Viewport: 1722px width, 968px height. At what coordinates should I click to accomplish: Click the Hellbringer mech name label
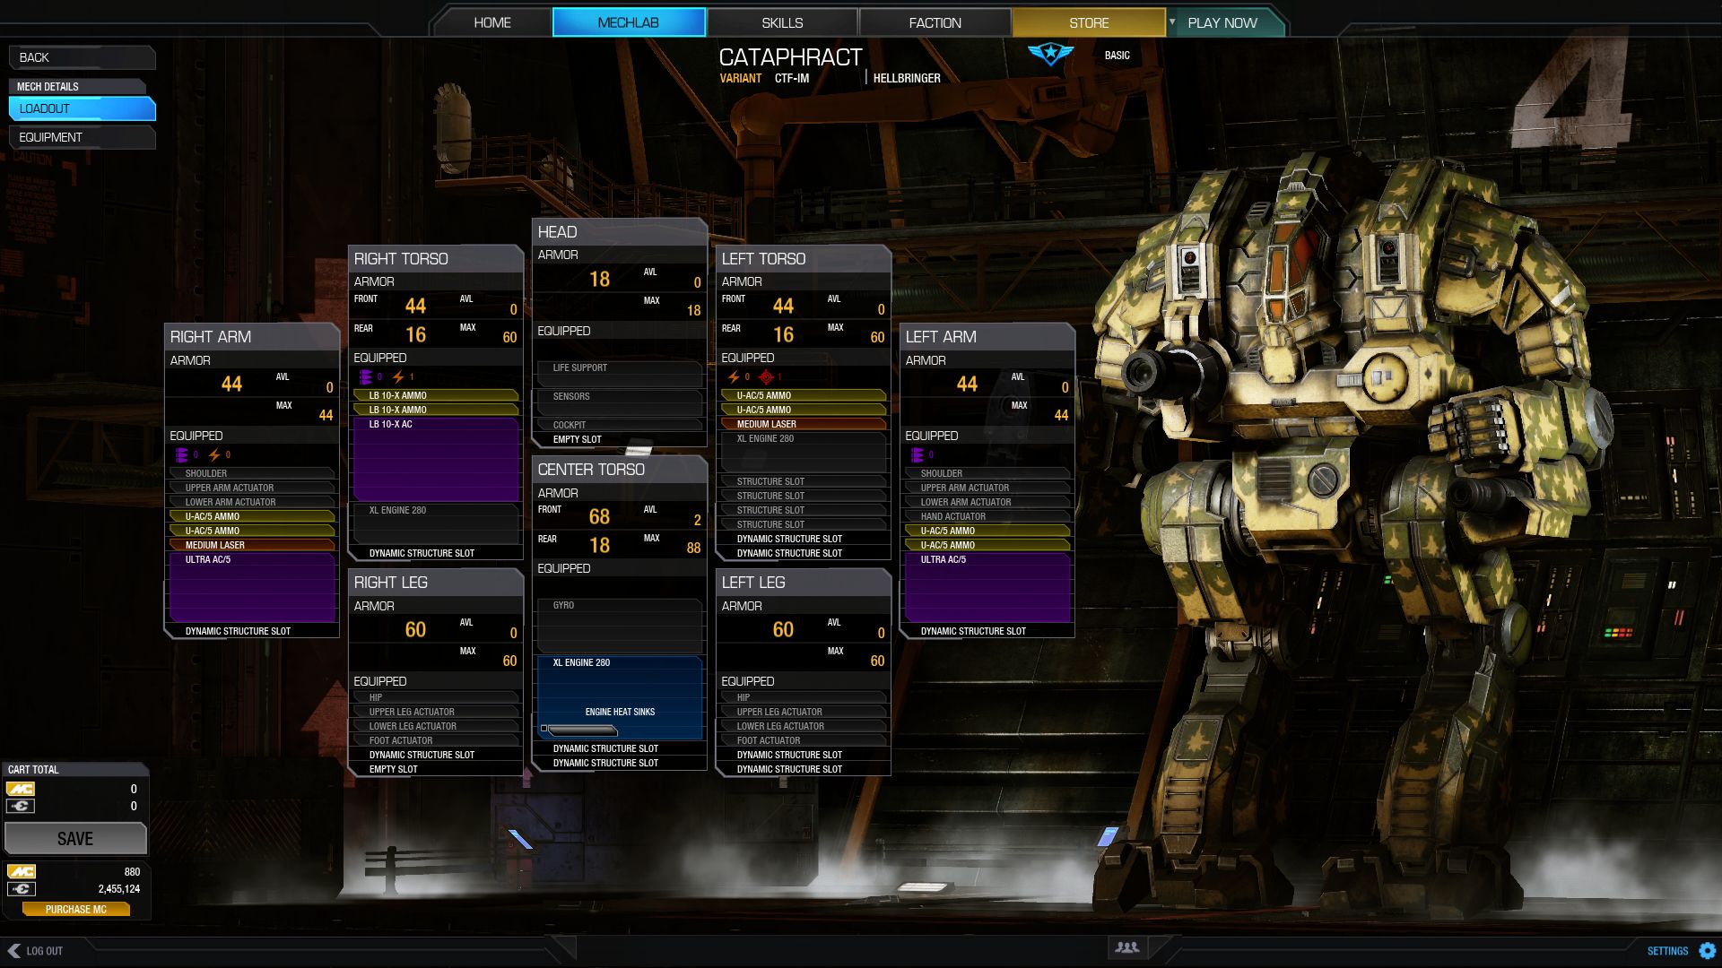[x=907, y=79]
